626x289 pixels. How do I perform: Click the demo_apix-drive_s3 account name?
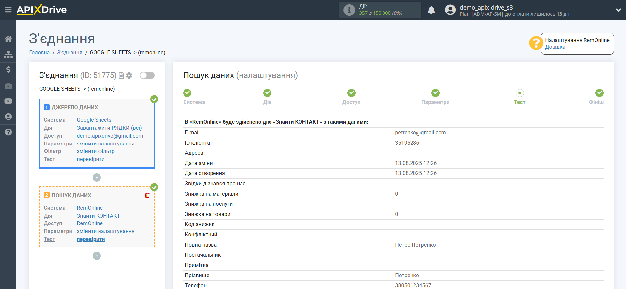tap(486, 7)
